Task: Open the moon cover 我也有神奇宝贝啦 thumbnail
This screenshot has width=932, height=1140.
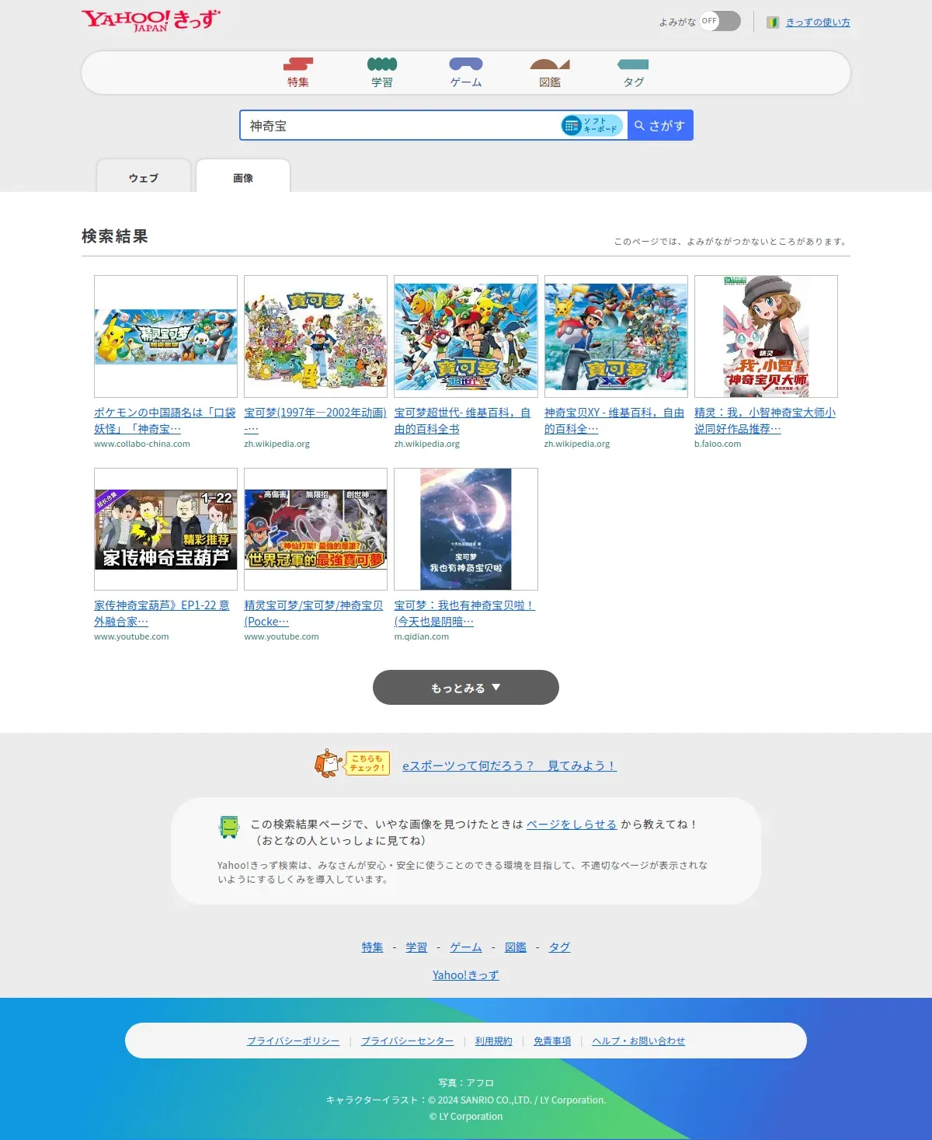Action: coord(466,529)
